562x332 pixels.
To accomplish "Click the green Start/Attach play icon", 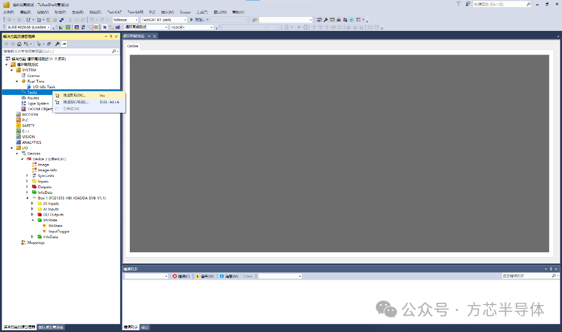I will (192, 20).
